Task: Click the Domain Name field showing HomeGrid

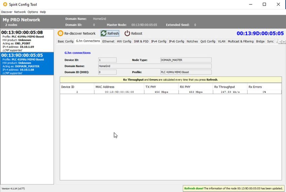Action: click(155, 66)
